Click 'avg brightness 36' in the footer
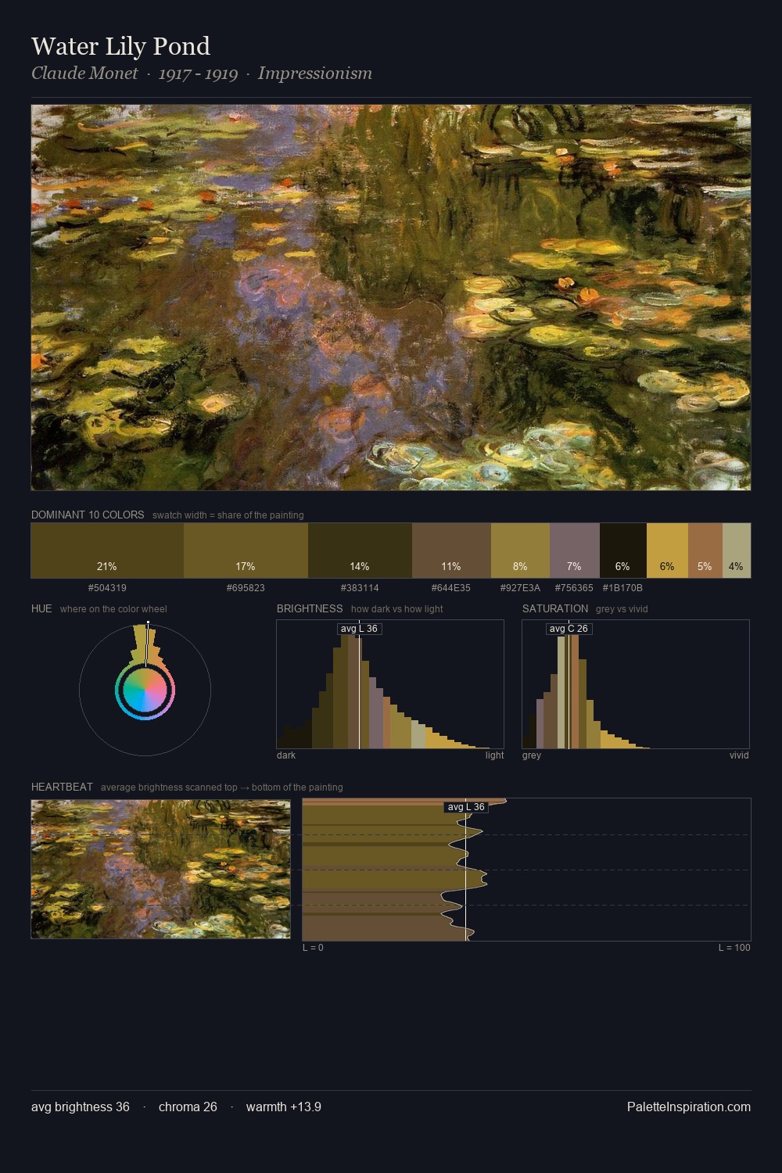The image size is (782, 1173). click(x=81, y=1107)
